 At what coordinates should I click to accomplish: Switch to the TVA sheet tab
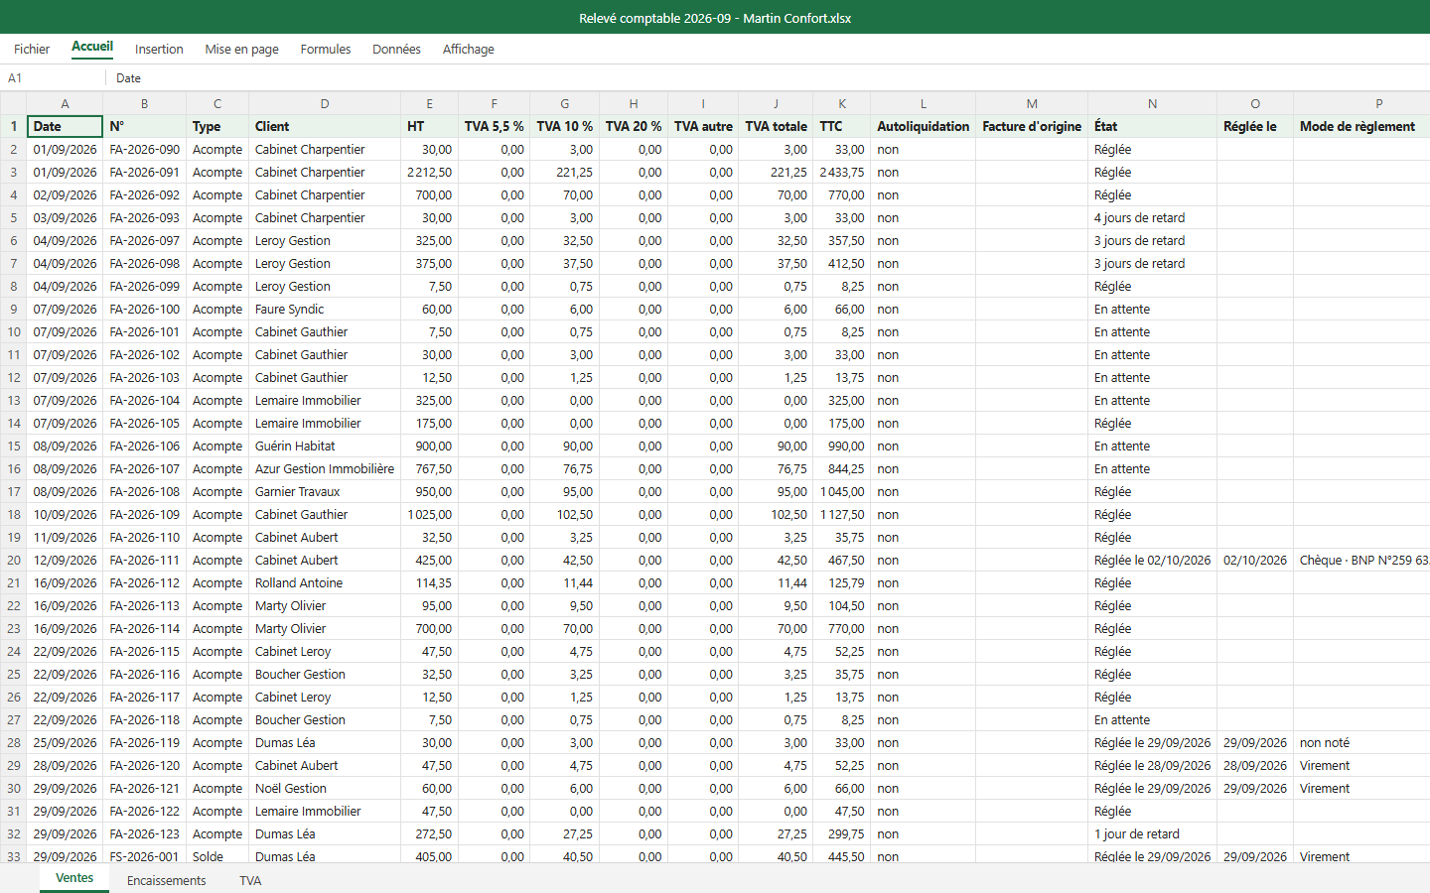[x=250, y=880]
